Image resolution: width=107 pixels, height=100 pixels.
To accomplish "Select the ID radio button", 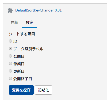I will point(10,41).
